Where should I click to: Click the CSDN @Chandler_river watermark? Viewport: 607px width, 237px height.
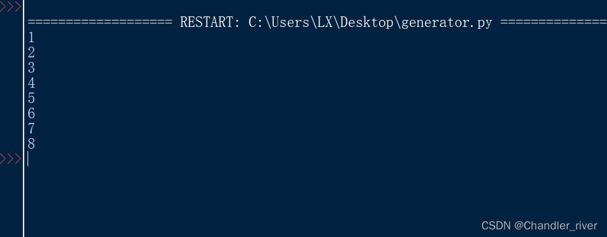(539, 225)
